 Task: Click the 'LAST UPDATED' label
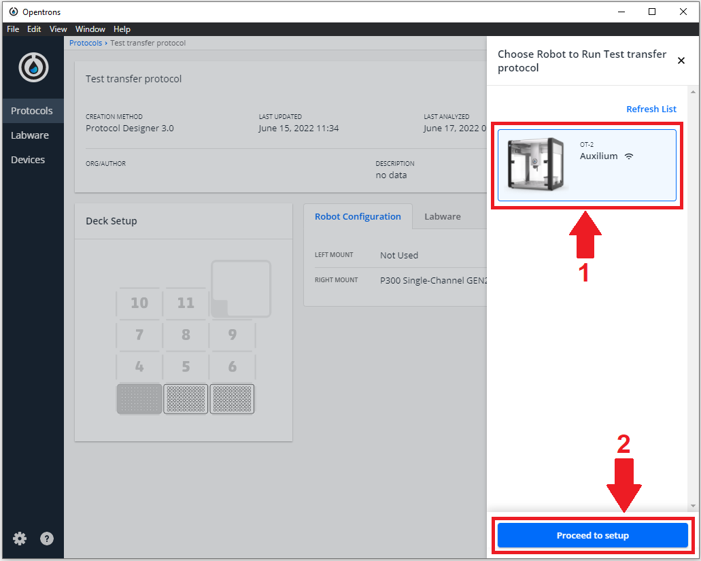[280, 117]
